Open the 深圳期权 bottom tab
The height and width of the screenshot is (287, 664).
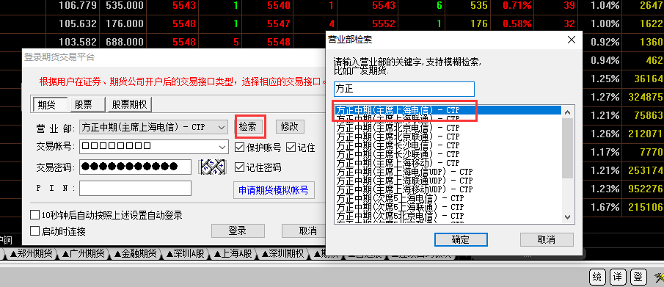point(283,253)
